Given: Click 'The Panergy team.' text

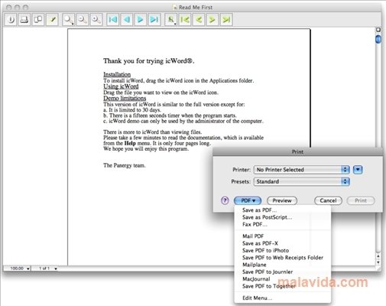Looking at the screenshot, I should coord(125,165).
